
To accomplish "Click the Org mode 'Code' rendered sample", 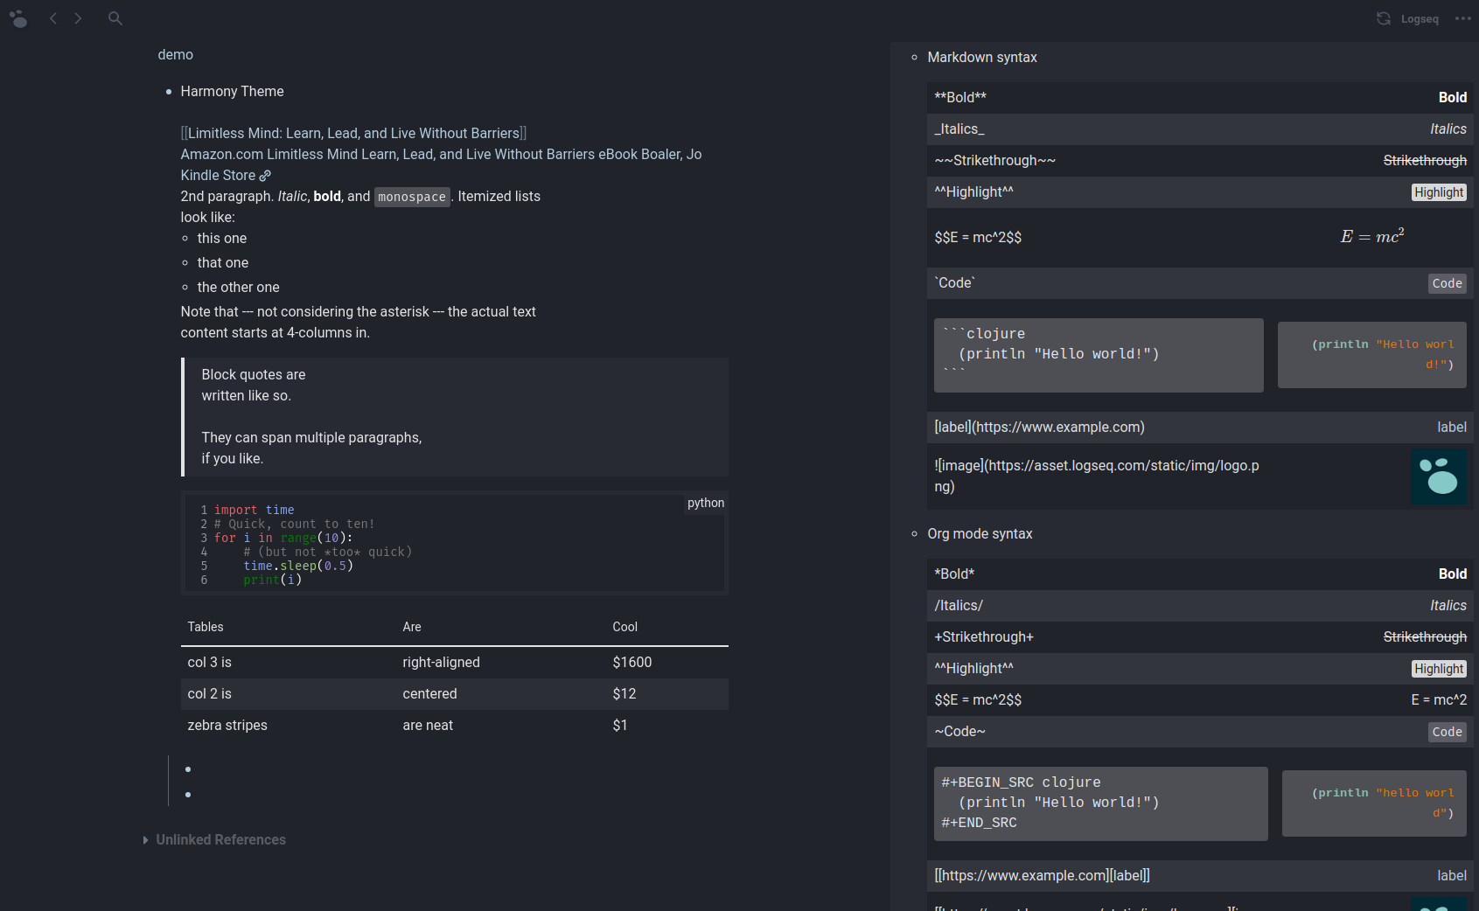I will (1447, 732).
